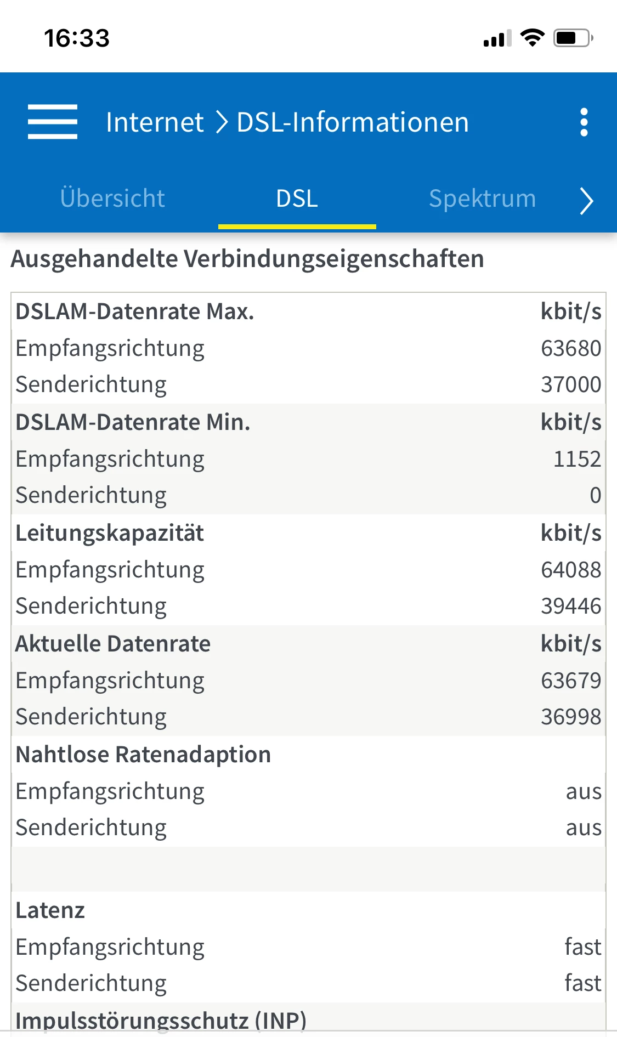The width and height of the screenshot is (617, 1037).
Task: Tap the breadcrumb chevron after Internet
Action: tap(221, 122)
